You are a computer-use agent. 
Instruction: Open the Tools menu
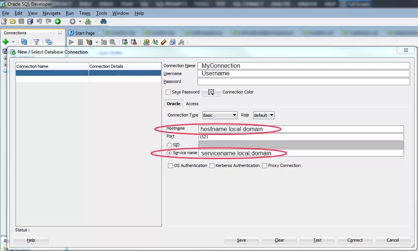[x=101, y=13]
